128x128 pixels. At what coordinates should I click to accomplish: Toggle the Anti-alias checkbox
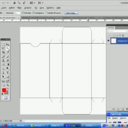coord(23,13)
